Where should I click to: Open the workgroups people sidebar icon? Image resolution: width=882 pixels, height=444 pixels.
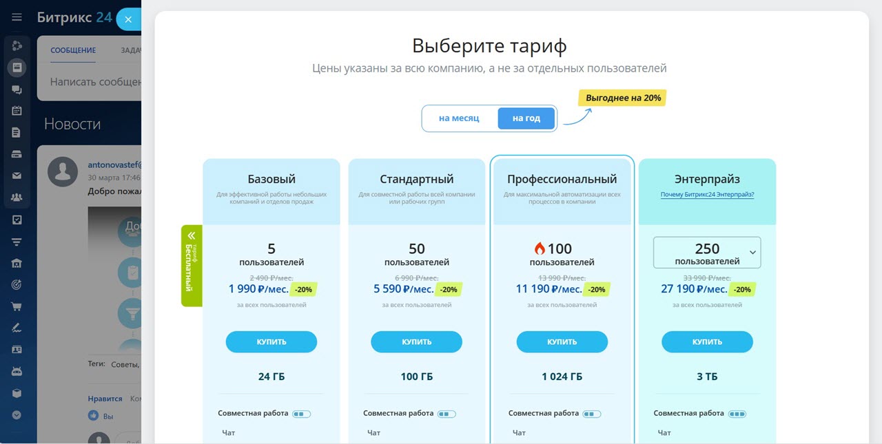pyautogui.click(x=17, y=198)
